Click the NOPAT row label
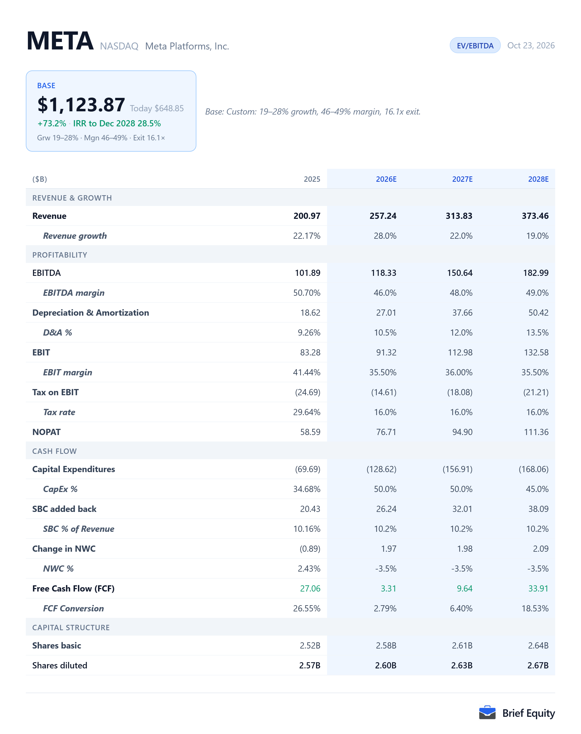581x734 pixels. (47, 432)
